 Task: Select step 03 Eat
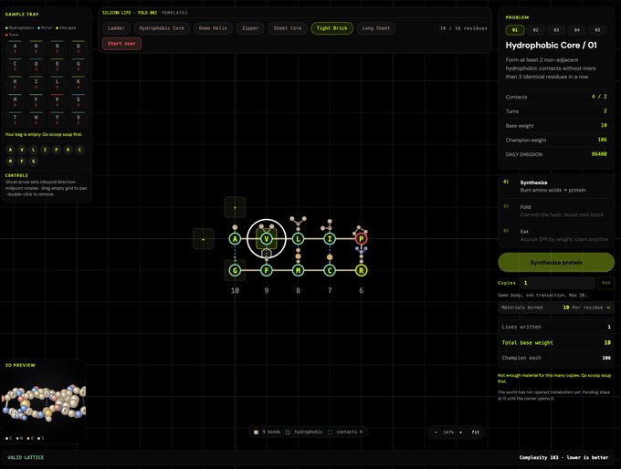(556, 235)
